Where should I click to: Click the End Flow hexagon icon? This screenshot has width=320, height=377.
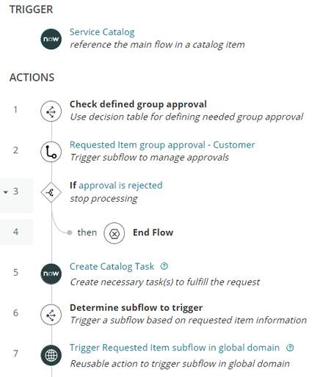(x=114, y=233)
